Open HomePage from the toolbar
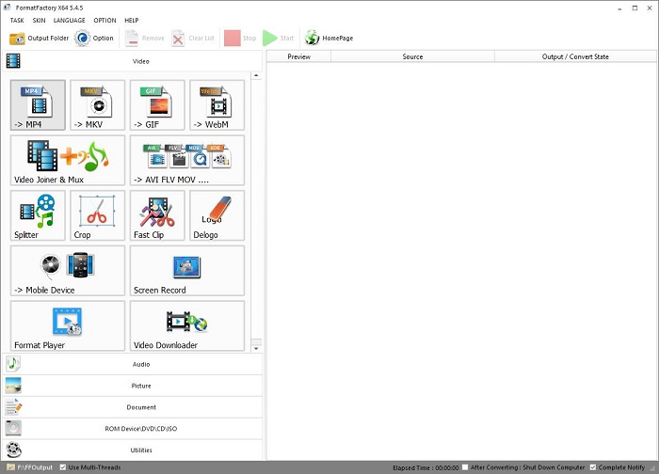This screenshot has height=474, width=659. [329, 39]
